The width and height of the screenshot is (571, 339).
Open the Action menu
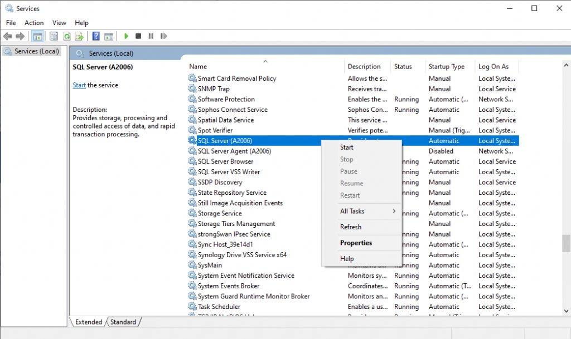pos(34,23)
